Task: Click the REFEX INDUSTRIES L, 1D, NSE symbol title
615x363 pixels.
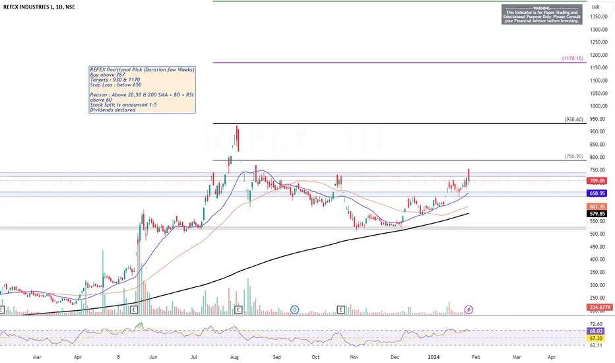Action: [x=39, y=7]
